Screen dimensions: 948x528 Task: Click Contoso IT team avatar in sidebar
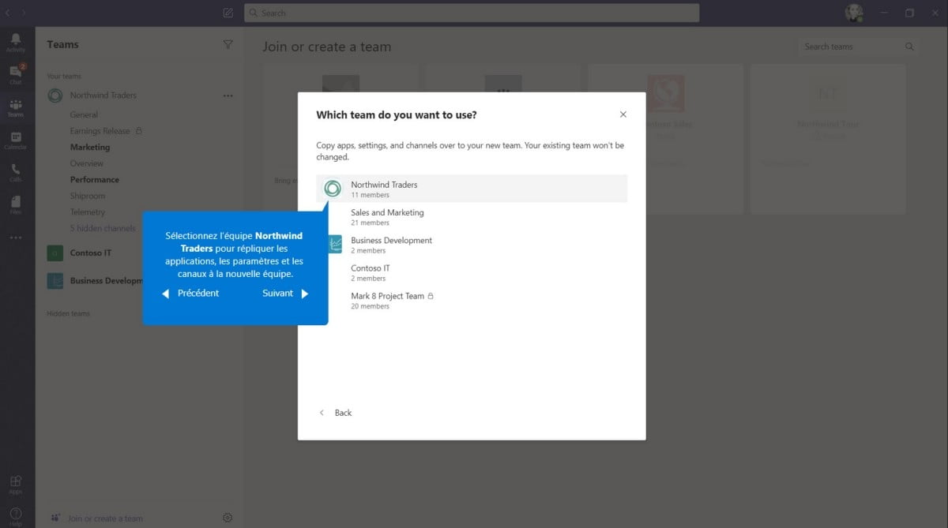tap(55, 253)
